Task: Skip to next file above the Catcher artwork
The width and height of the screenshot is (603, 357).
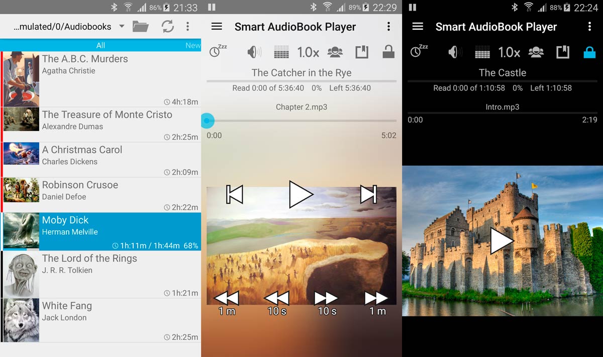Action: pyautogui.click(x=368, y=194)
